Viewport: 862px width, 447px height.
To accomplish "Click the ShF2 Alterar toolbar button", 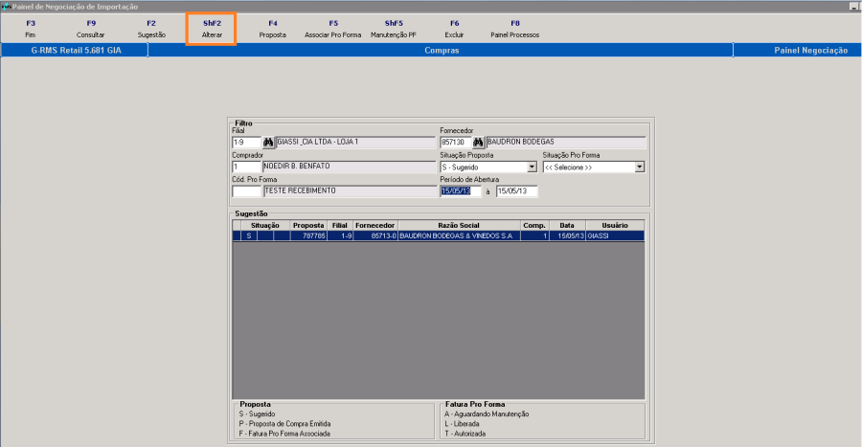I will pos(212,29).
